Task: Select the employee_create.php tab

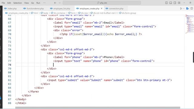Action: [89, 8]
